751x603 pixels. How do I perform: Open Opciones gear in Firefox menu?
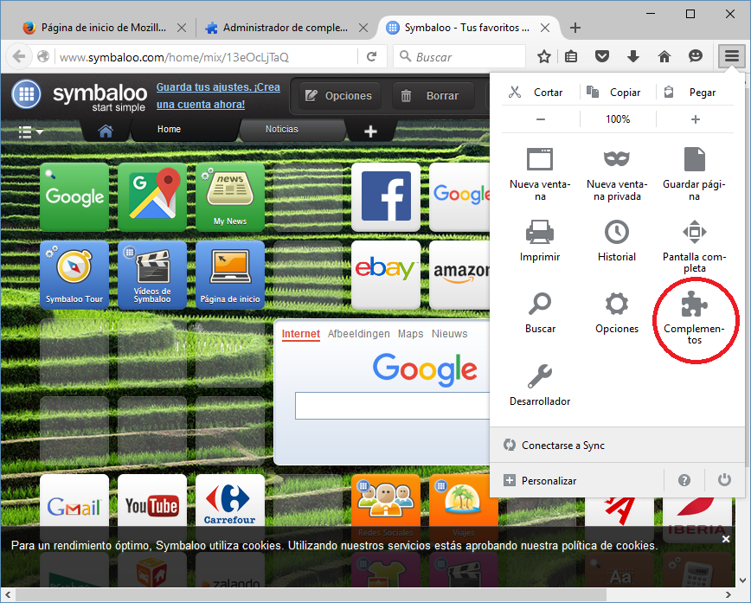click(616, 313)
